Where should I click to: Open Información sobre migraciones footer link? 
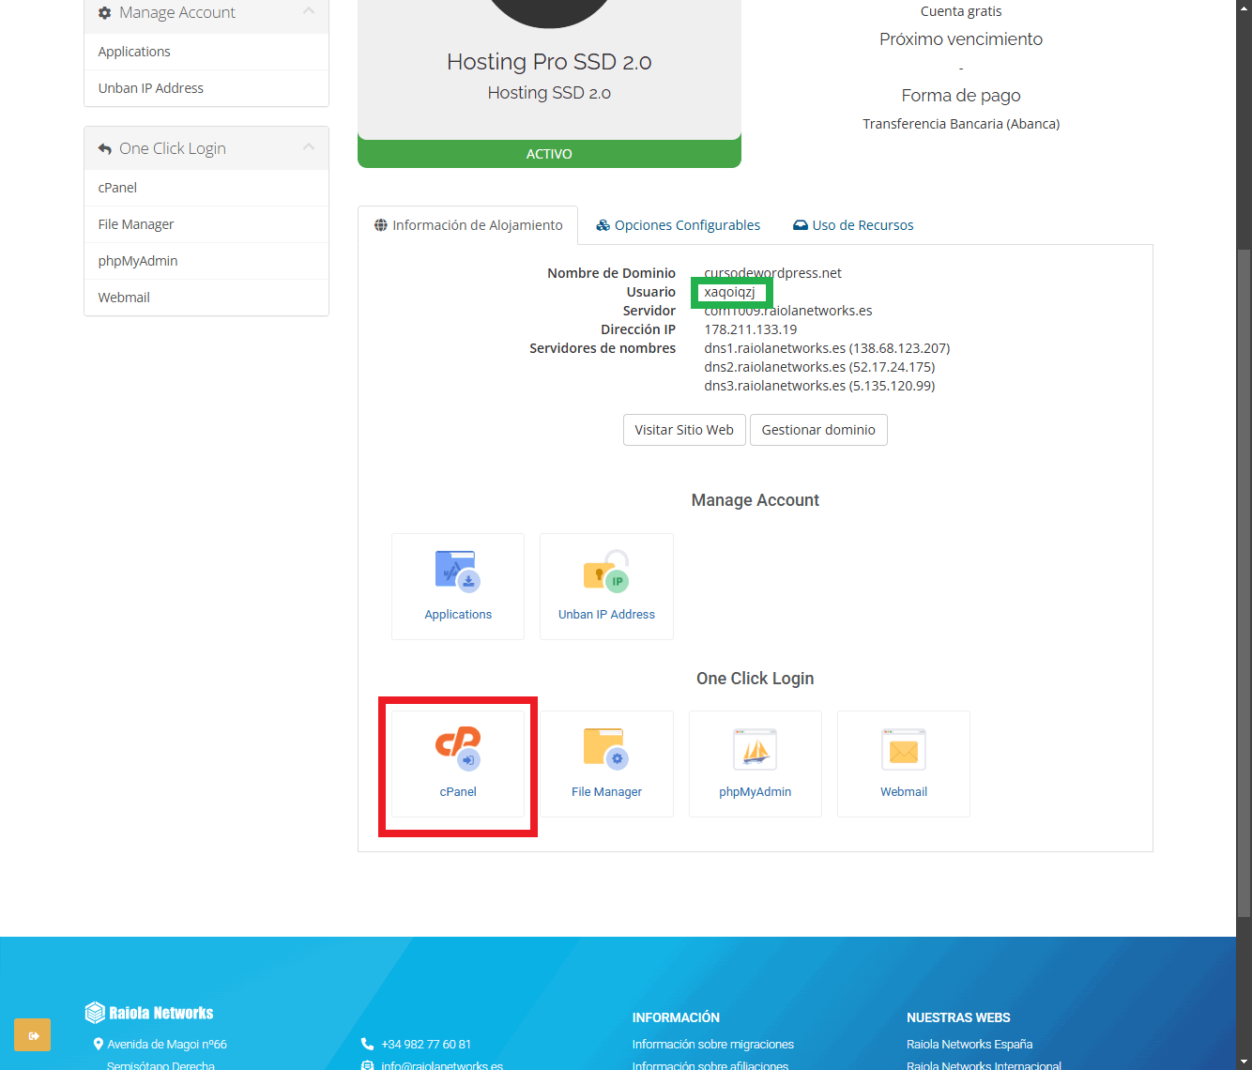point(713,1045)
